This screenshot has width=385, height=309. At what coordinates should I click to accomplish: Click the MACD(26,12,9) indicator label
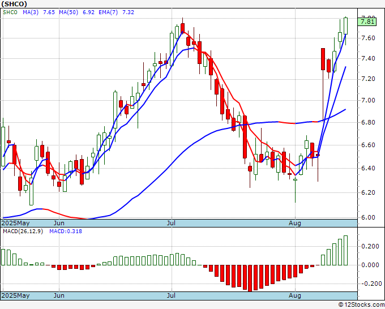(23, 231)
